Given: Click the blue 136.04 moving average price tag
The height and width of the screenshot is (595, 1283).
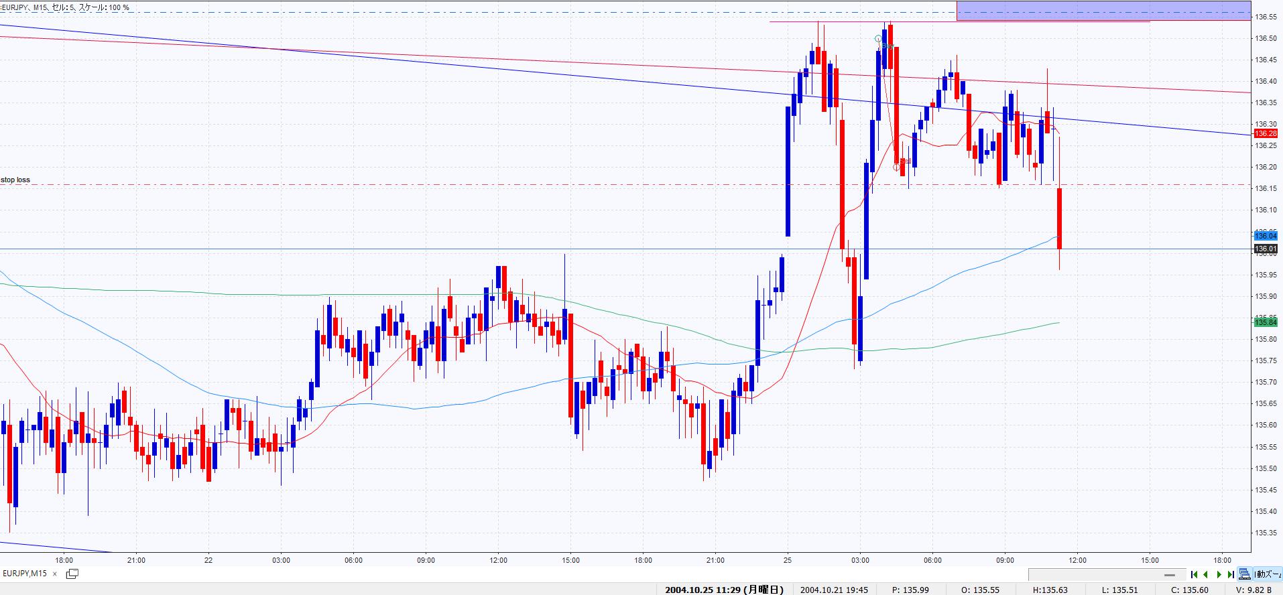Looking at the screenshot, I should click(x=1266, y=236).
